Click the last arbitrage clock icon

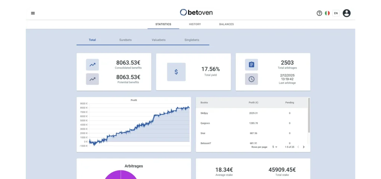pyautogui.click(x=251, y=79)
